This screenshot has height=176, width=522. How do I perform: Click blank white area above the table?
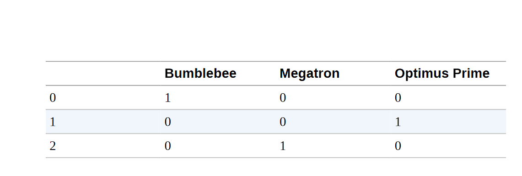tap(261, 30)
